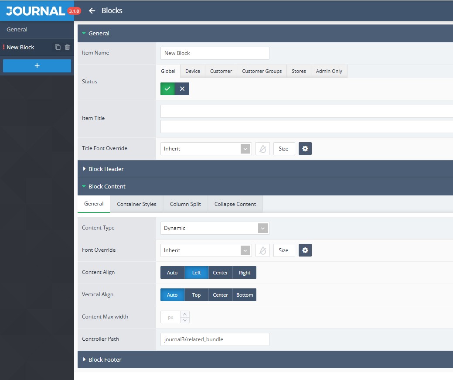This screenshot has height=380, width=453.
Task: Open the Content Type dropdown
Action: [215, 228]
